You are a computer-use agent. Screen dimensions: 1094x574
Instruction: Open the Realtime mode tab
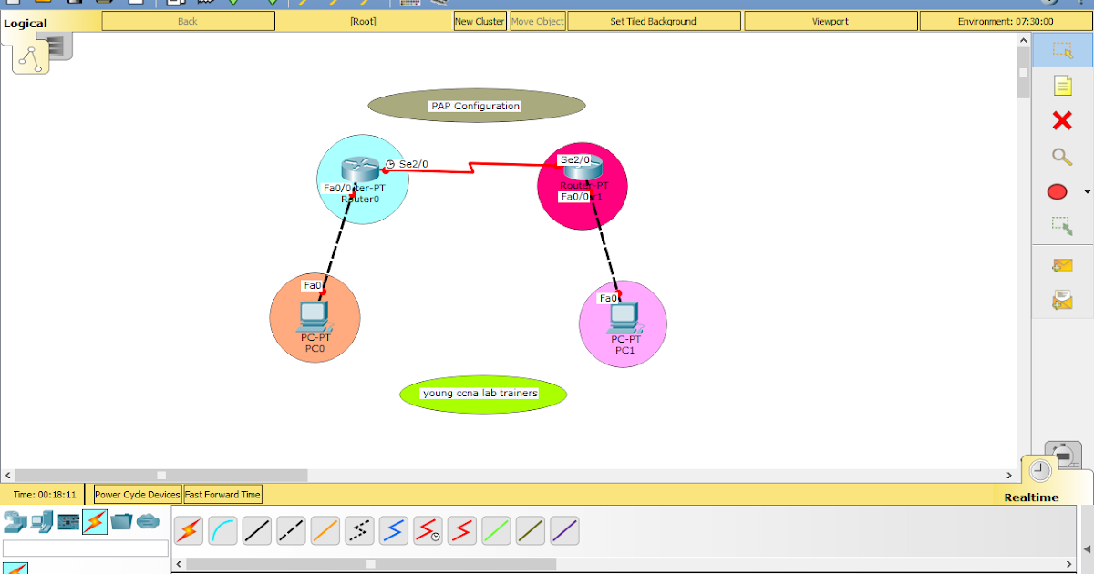coord(1034,497)
